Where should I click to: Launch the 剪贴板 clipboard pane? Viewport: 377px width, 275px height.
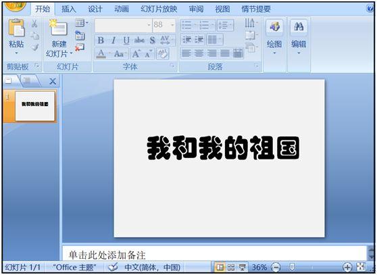point(36,65)
